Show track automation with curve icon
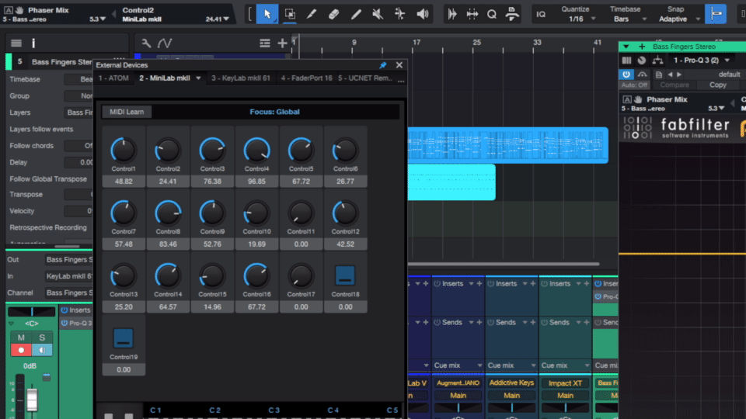The width and height of the screenshot is (746, 419). pyautogui.click(x=165, y=43)
